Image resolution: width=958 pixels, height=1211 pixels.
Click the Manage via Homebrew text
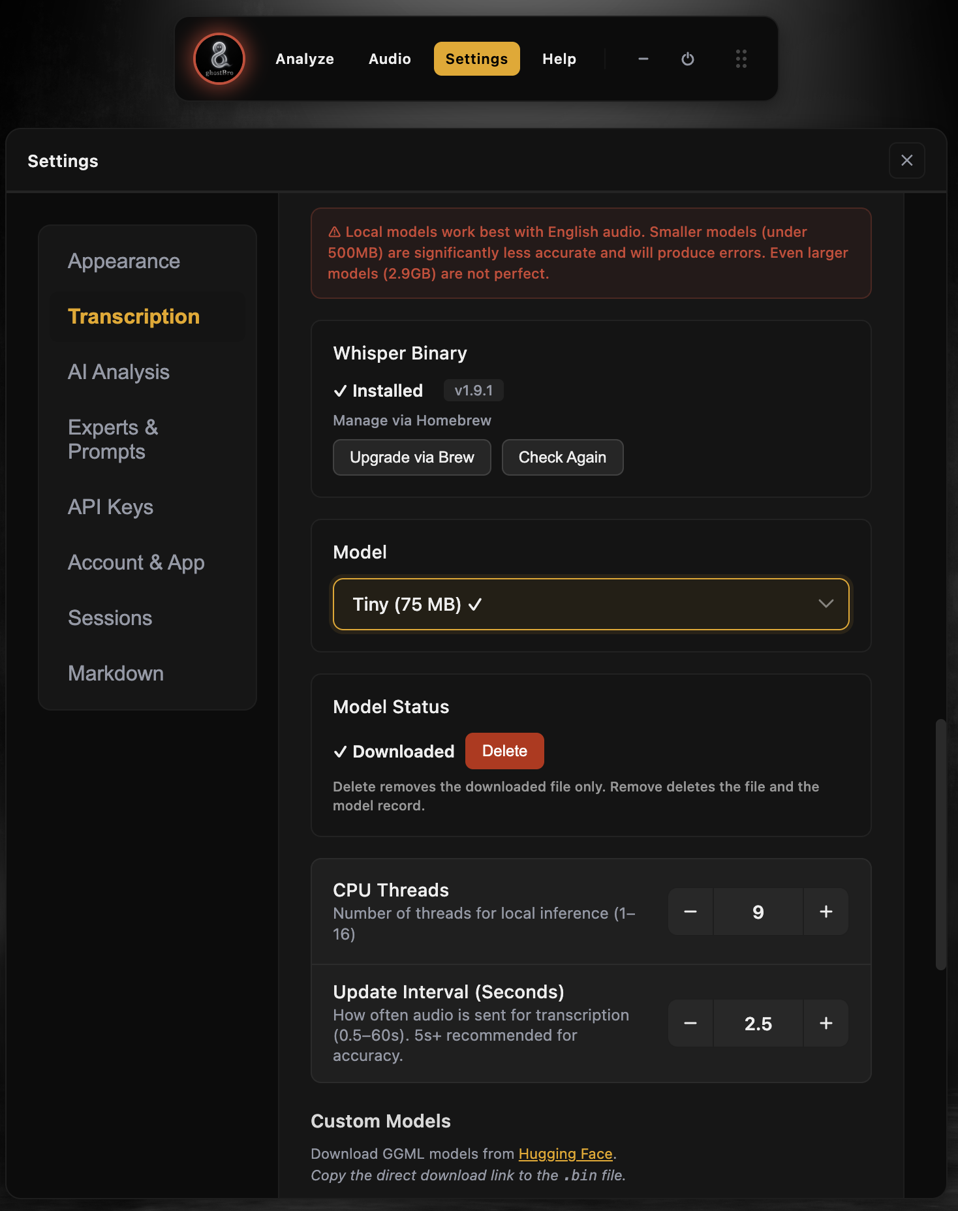click(x=412, y=420)
